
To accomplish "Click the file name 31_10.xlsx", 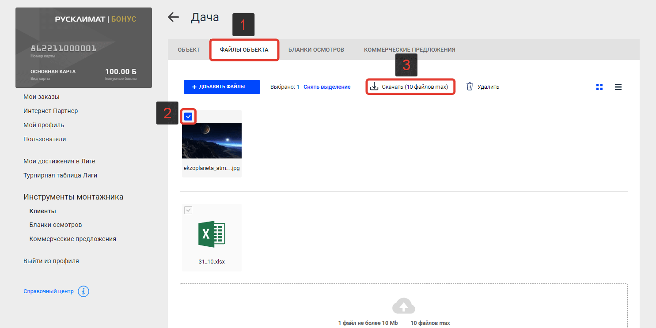I will click(x=212, y=261).
